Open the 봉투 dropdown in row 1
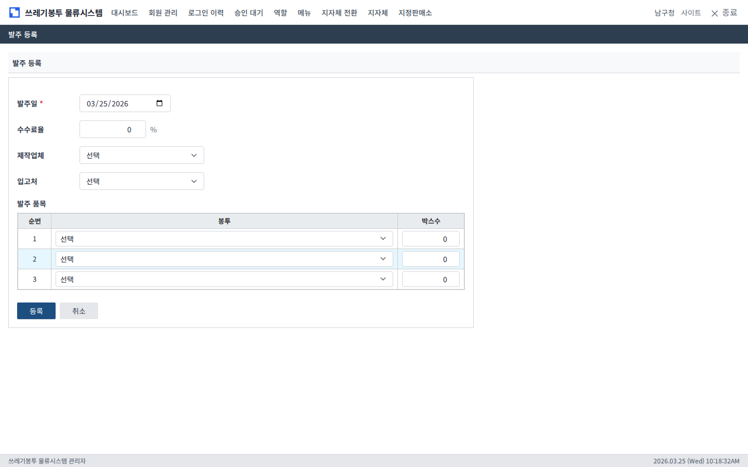 [x=224, y=239]
